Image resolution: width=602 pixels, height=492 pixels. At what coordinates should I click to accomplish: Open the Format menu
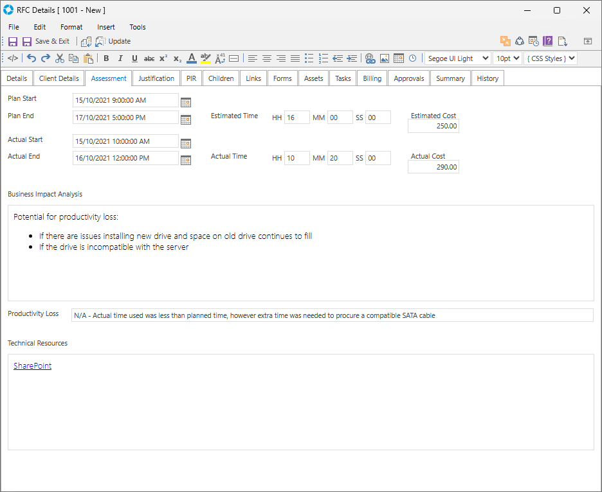(x=71, y=27)
